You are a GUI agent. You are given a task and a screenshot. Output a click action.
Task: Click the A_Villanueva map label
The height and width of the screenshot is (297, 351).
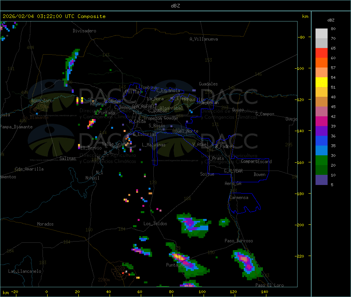204,39
